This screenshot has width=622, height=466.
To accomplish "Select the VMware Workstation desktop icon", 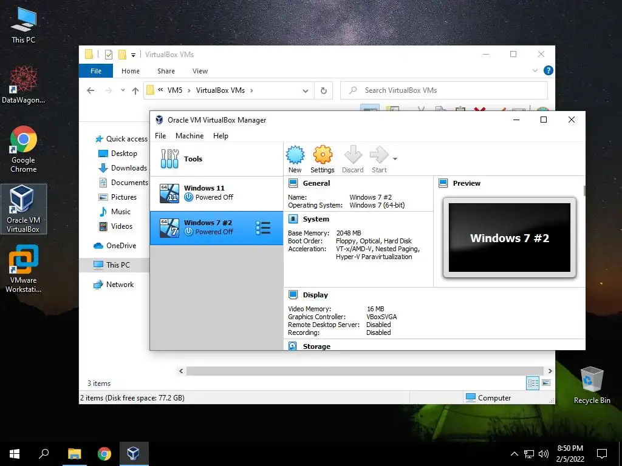I will click(24, 269).
